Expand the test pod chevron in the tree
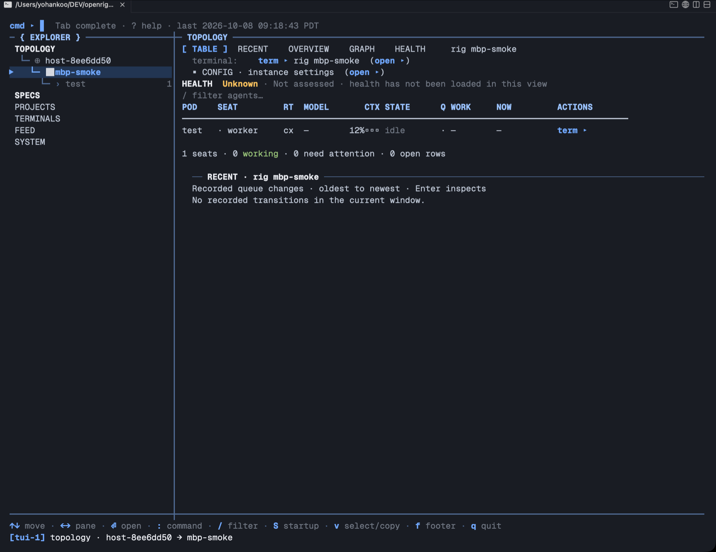Viewport: 716px width, 552px height. [x=58, y=84]
